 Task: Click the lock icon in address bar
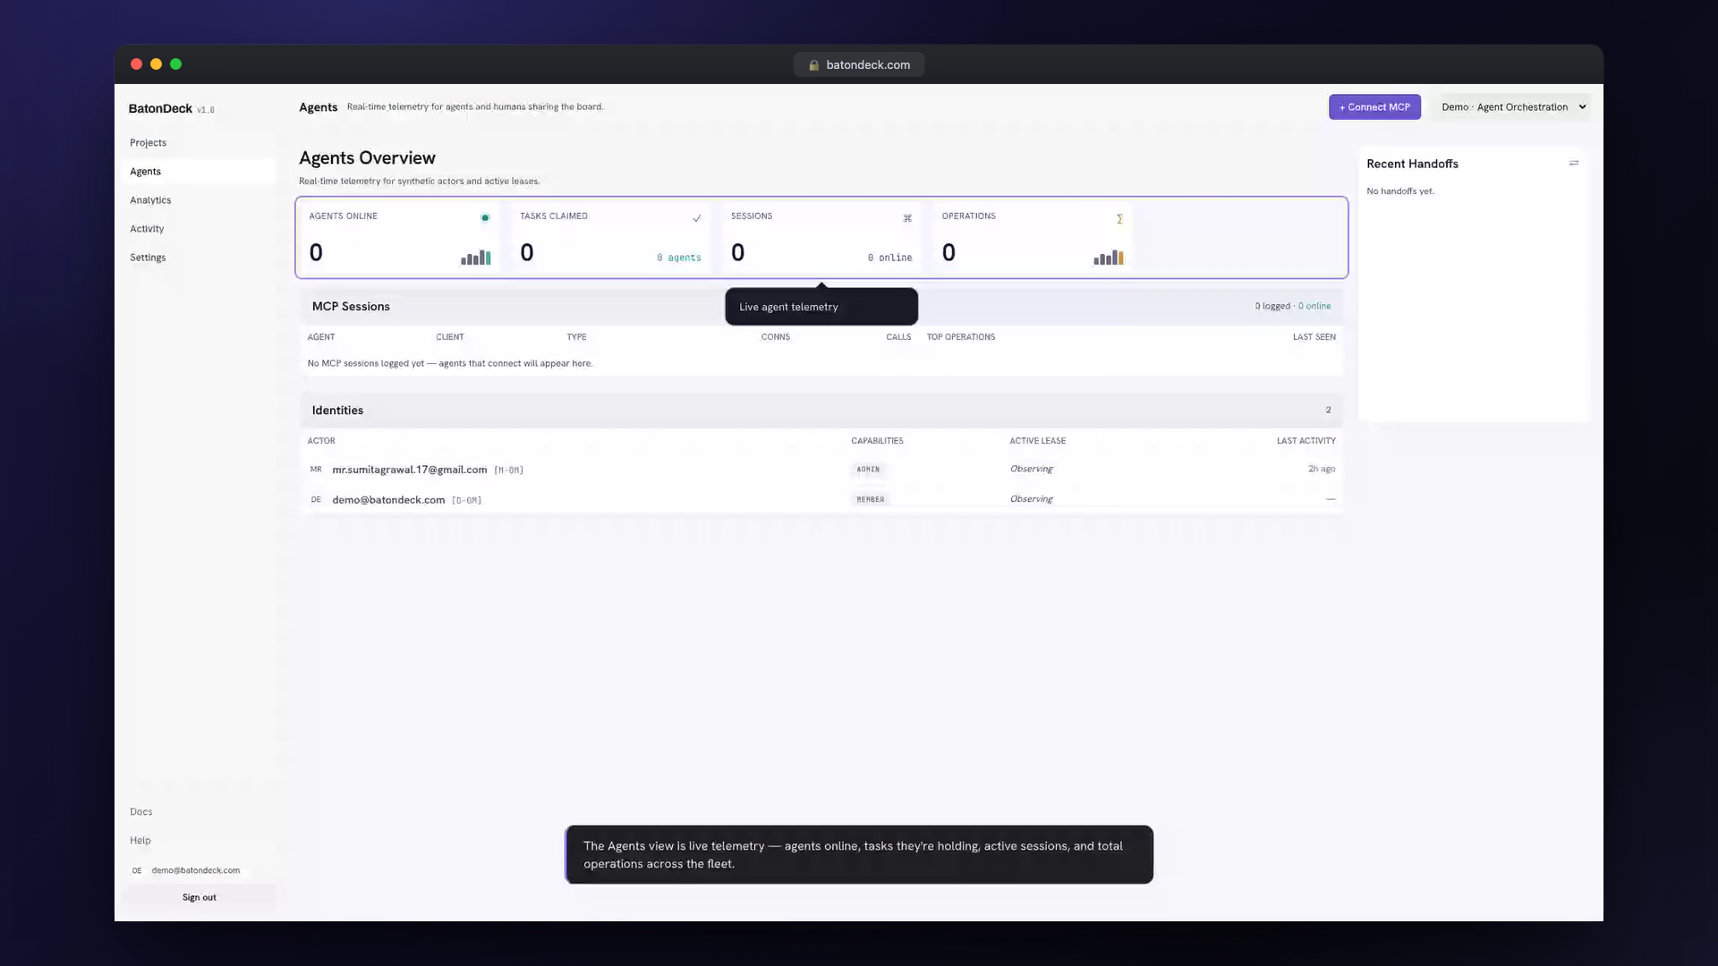point(814,65)
